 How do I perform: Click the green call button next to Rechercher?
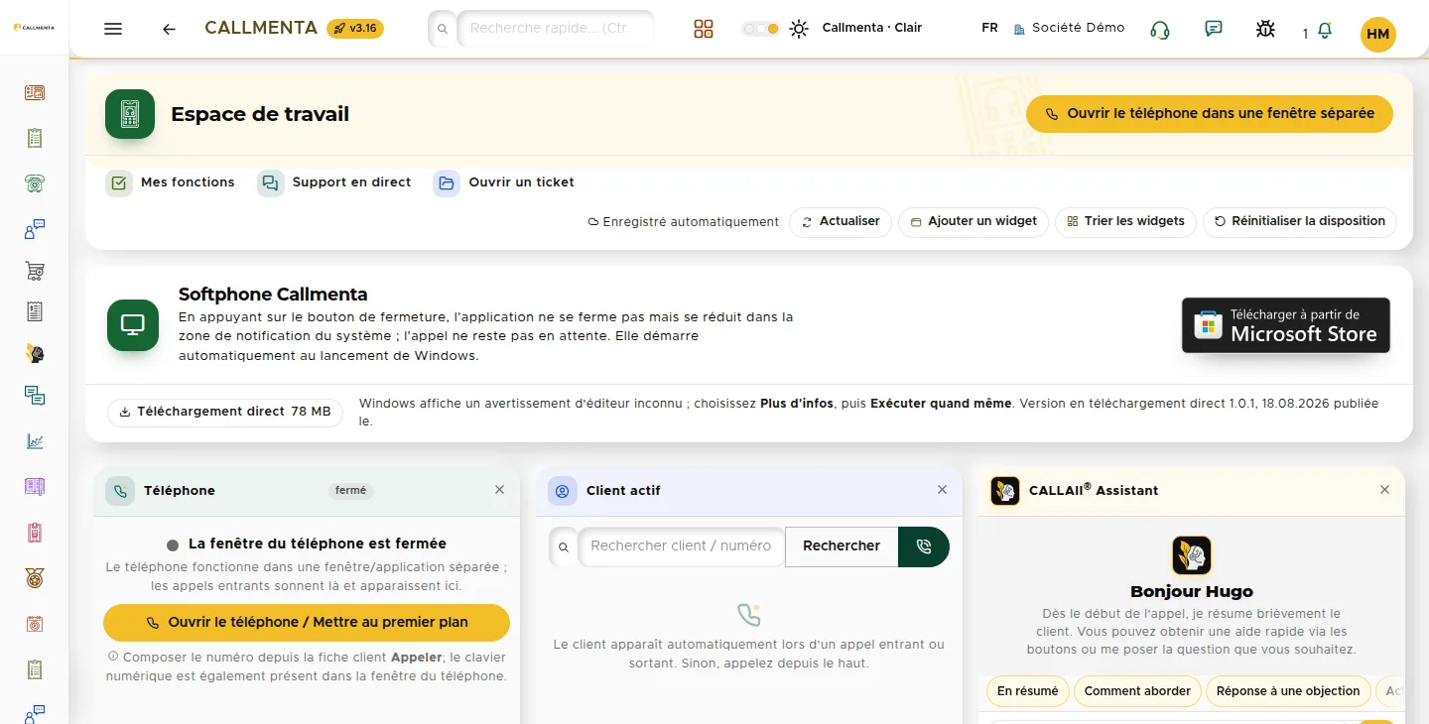[x=924, y=546]
